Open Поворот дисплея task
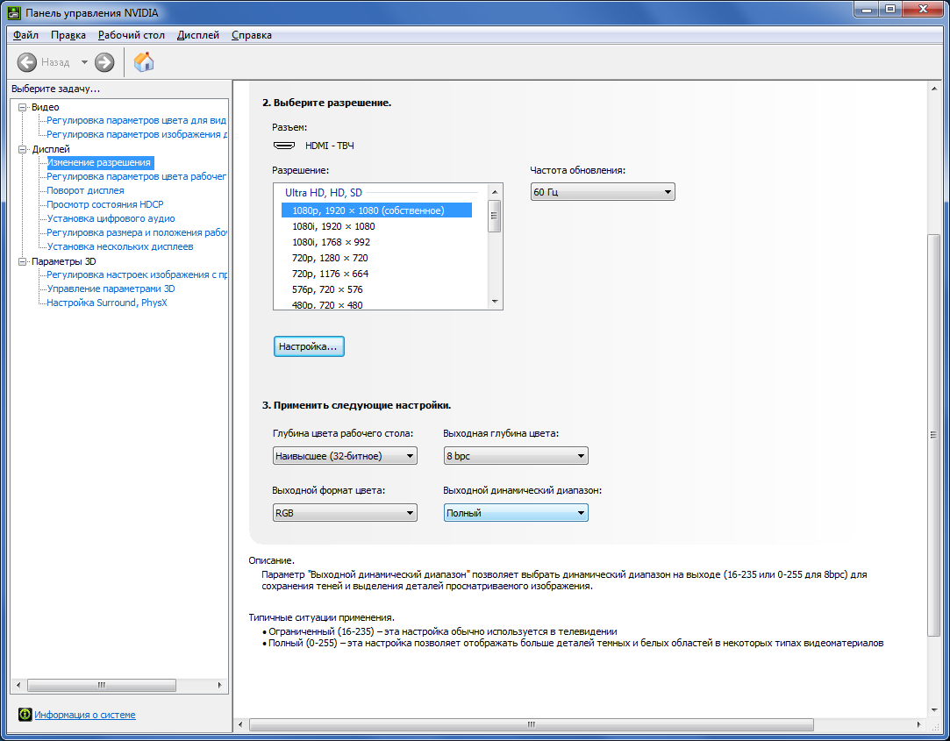This screenshot has width=950, height=741. 85,190
